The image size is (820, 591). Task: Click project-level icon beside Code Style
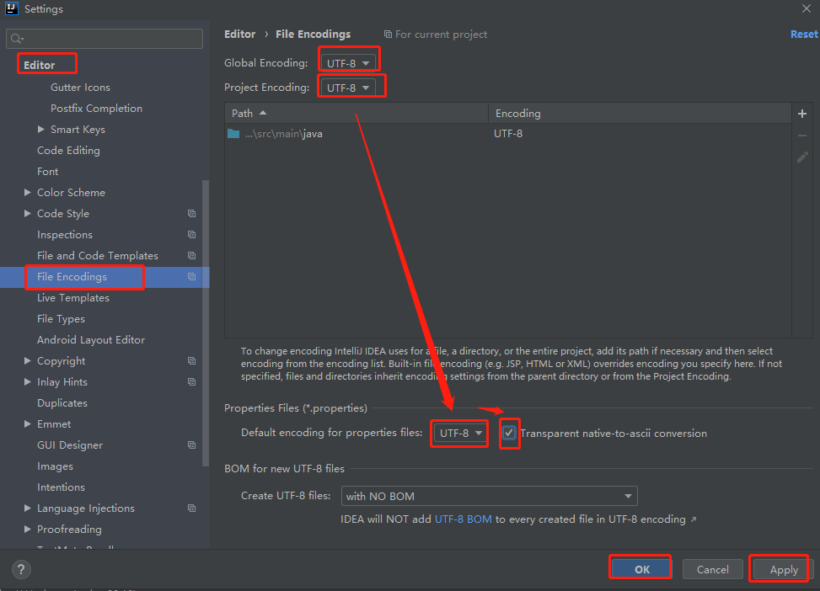click(192, 214)
